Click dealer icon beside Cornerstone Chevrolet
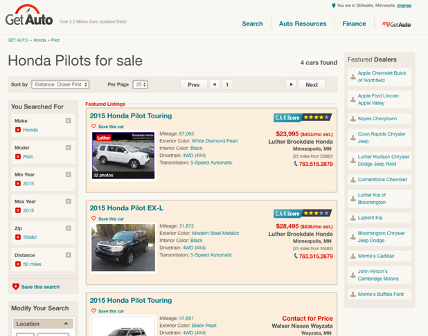 (353, 180)
